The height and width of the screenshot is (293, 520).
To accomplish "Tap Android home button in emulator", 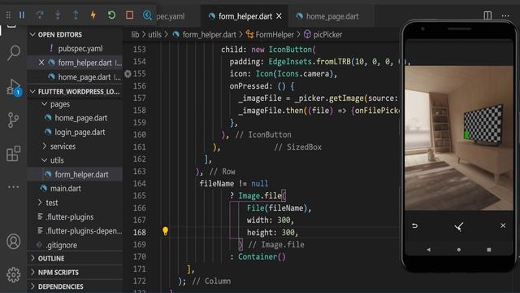I will tap(458, 250).
